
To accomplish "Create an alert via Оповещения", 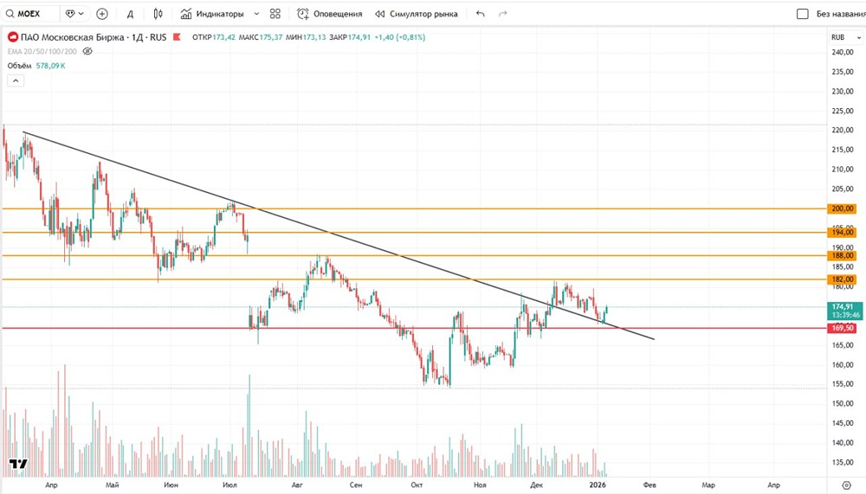I will click(330, 14).
